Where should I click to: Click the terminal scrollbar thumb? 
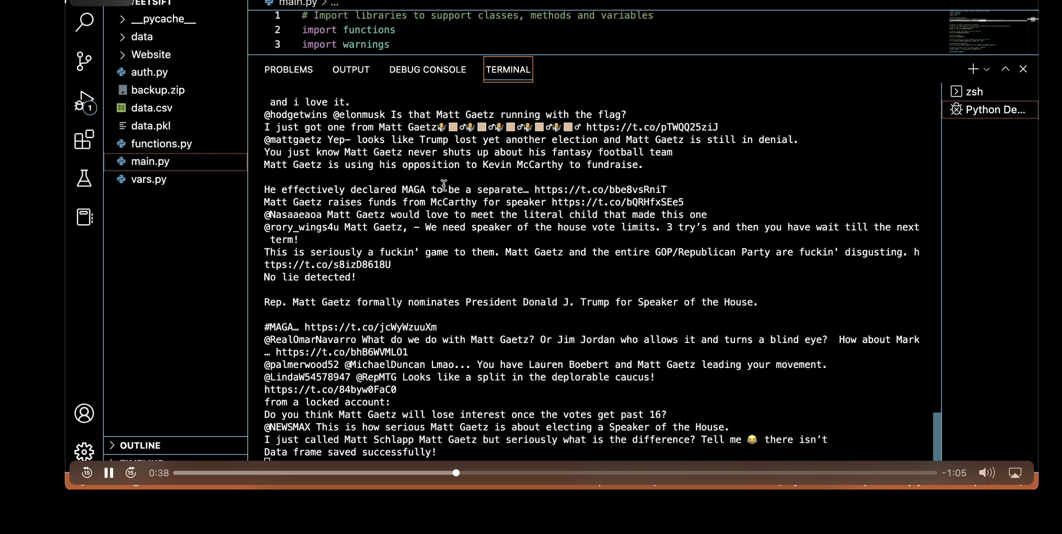tap(937, 436)
